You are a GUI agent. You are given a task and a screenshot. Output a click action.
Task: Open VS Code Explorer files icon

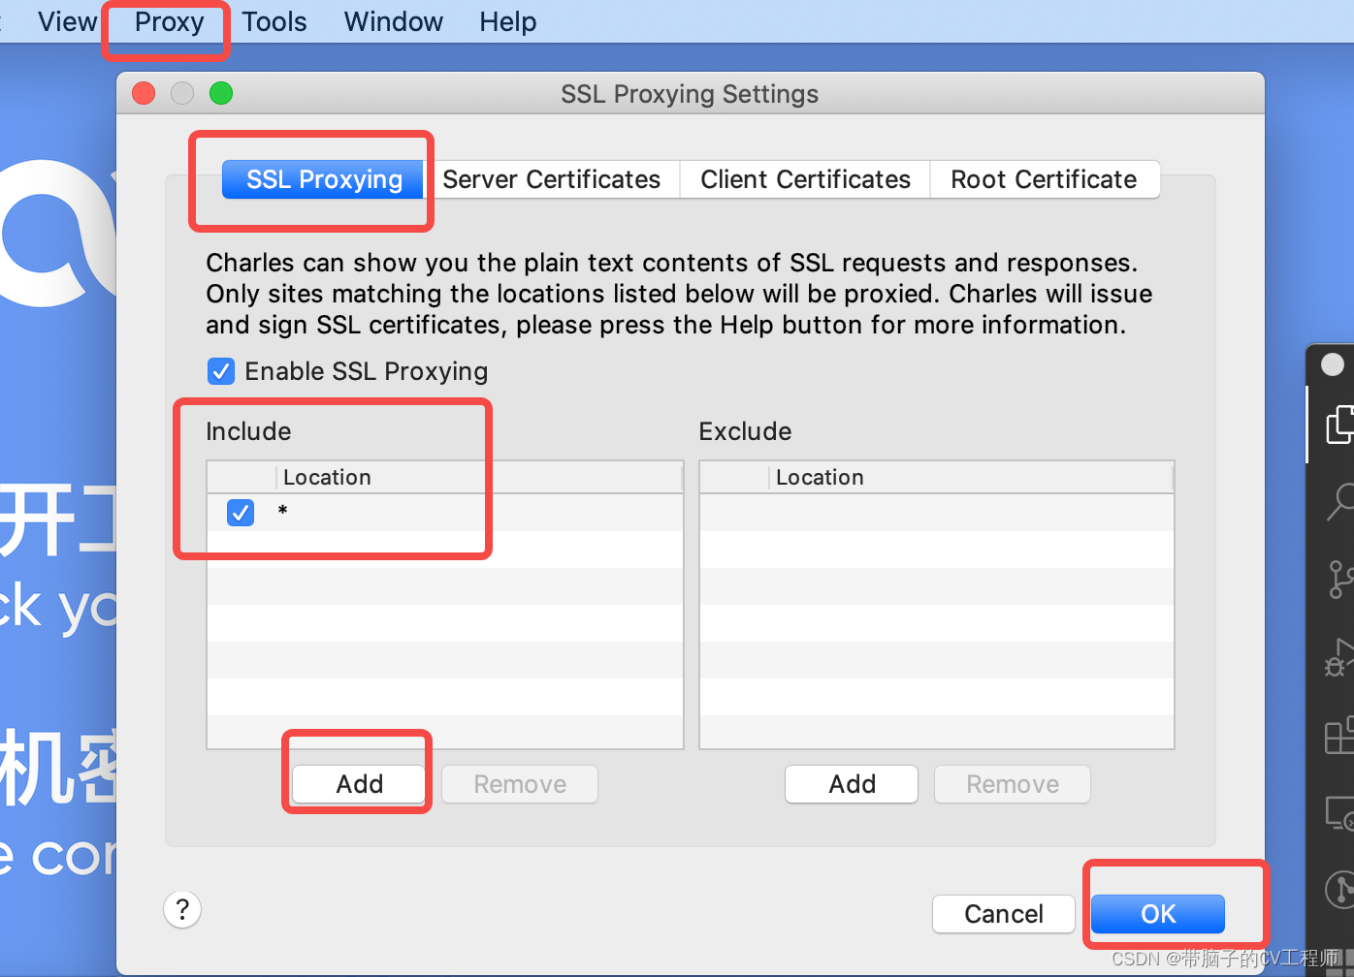[1340, 425]
